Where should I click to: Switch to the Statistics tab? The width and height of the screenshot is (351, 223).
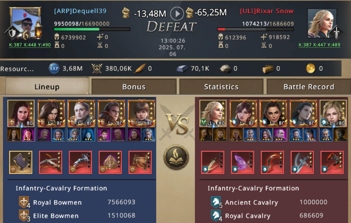(221, 87)
